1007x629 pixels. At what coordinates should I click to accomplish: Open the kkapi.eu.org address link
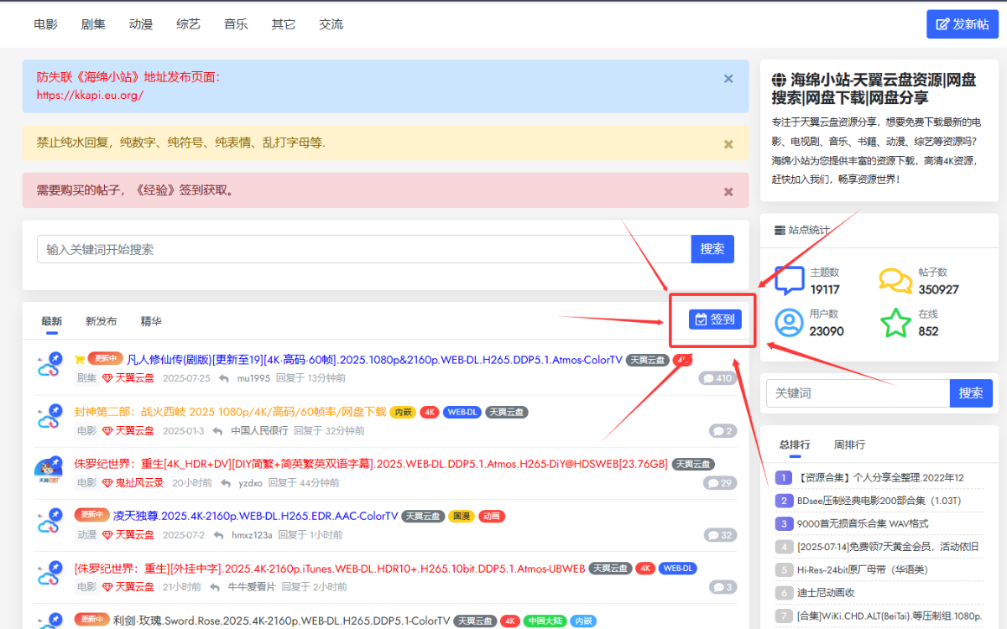90,95
